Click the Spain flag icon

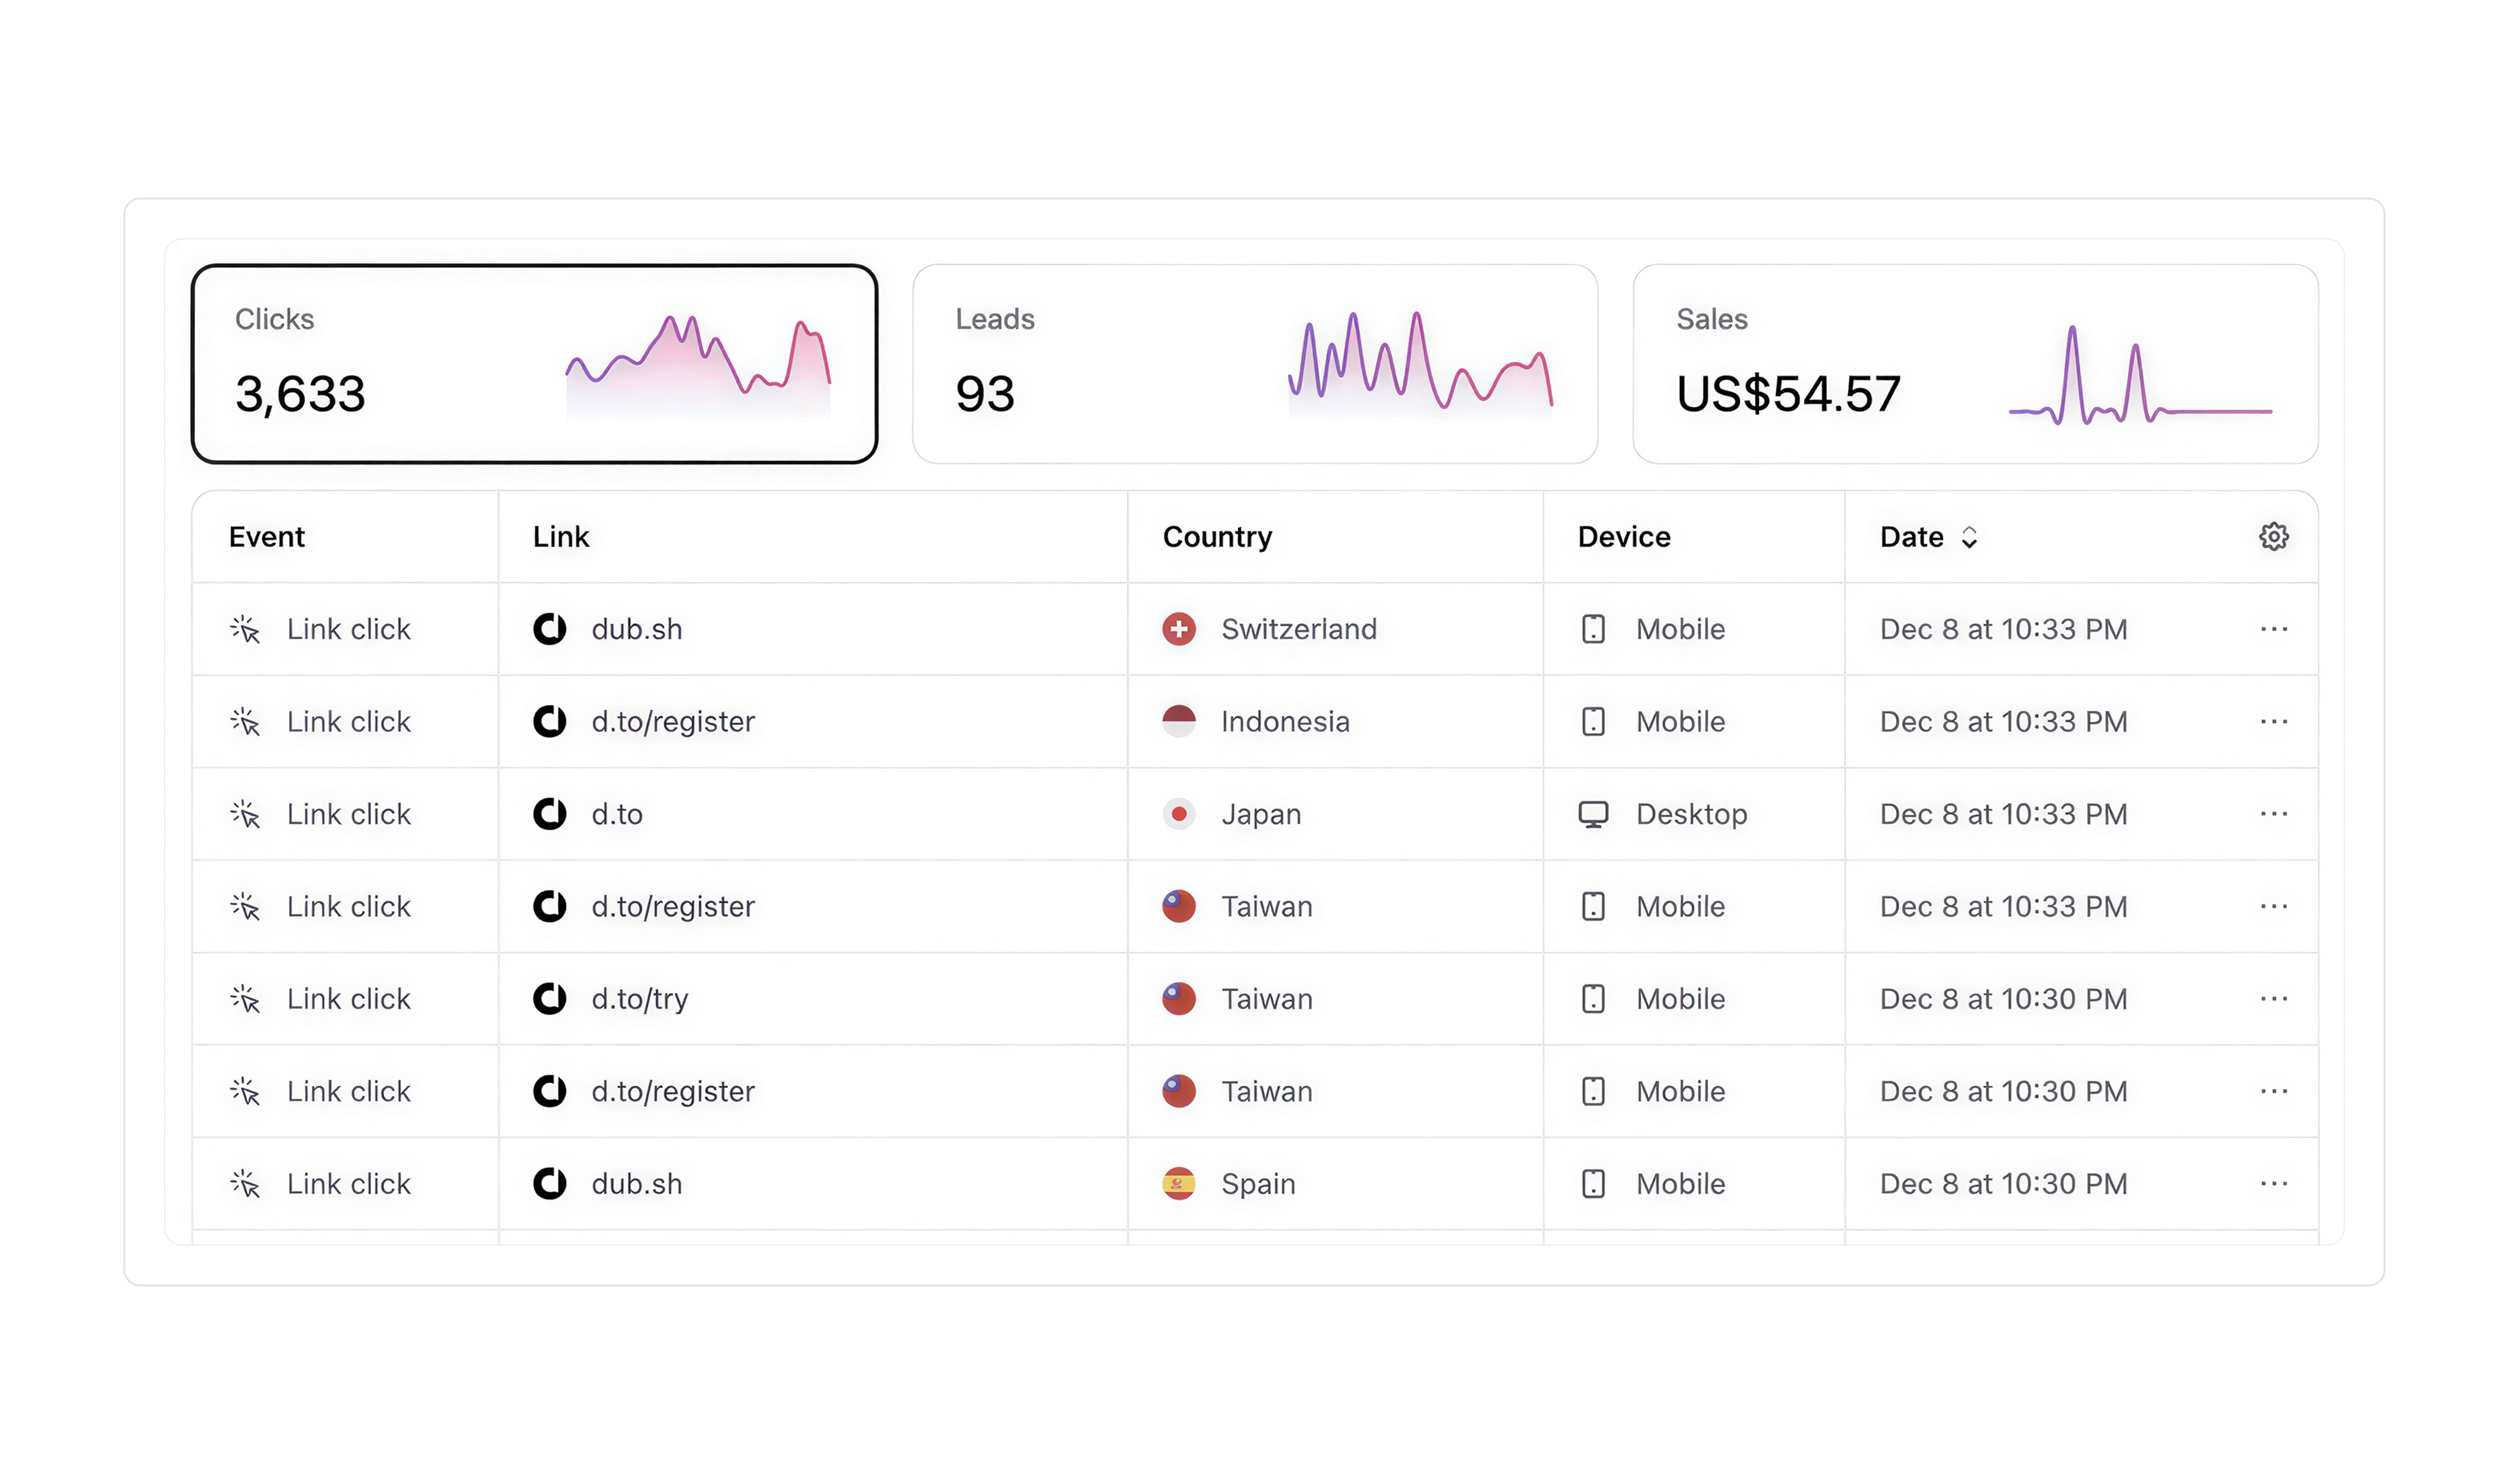[x=1179, y=1183]
